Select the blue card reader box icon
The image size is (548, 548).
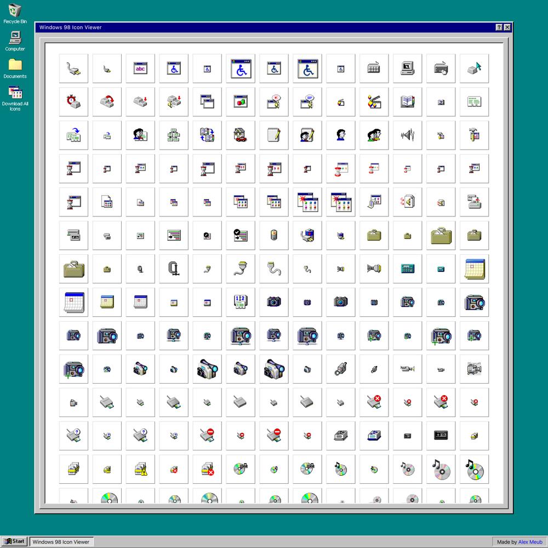tap(374, 436)
